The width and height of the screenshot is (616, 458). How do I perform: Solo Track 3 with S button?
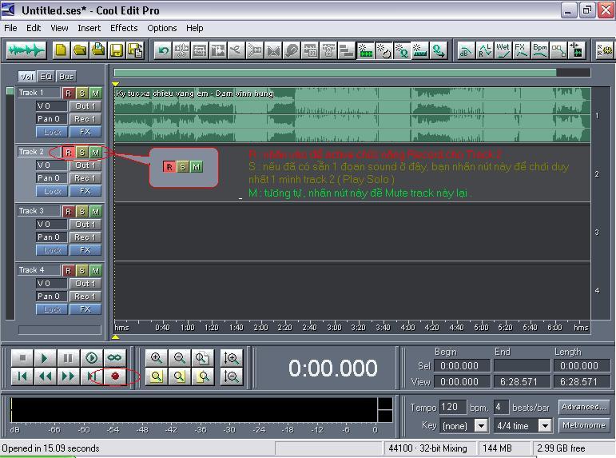point(81,212)
